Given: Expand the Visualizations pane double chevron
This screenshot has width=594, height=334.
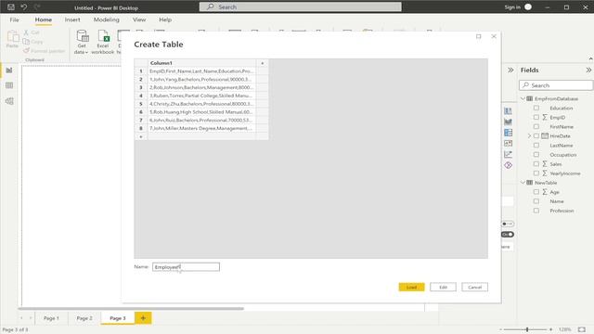Looking at the screenshot, I should pos(510,71).
